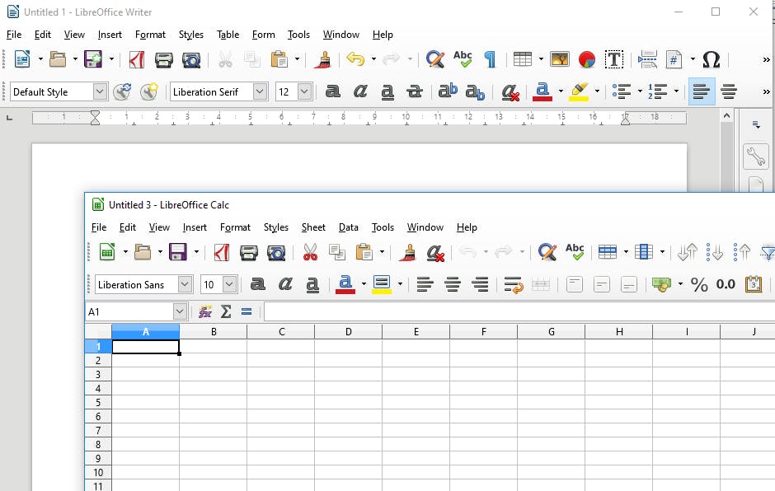Run the spelling check in Calc

[x=575, y=252]
